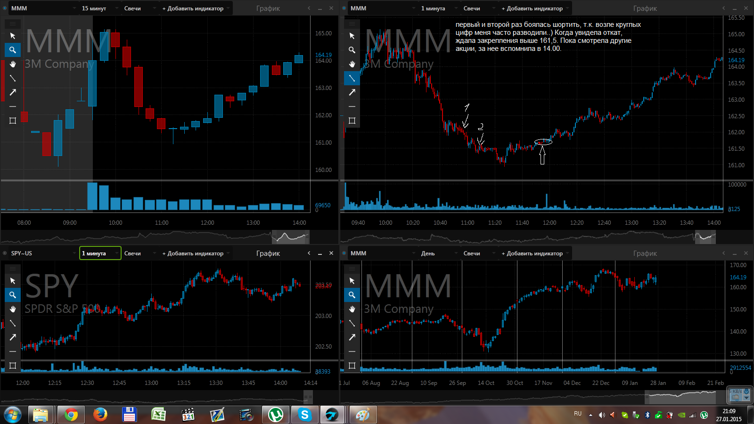
Task: Select pointer tool in daily MMM chart
Action: [352, 281]
